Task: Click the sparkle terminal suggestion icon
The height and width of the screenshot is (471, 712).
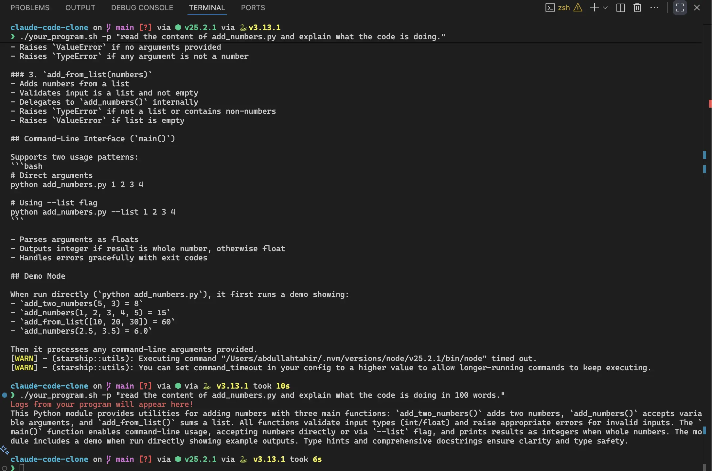Action: pos(5,450)
